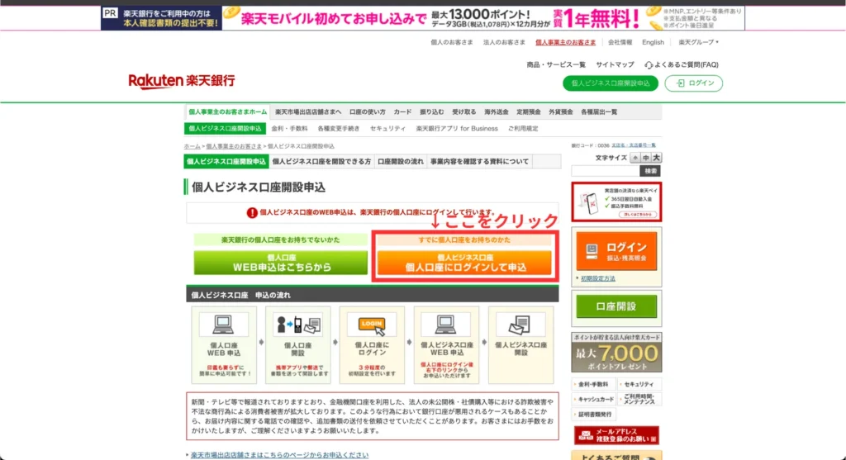
Task: Open the 最大7,000ポイントプレゼント card banner
Action: [616, 352]
